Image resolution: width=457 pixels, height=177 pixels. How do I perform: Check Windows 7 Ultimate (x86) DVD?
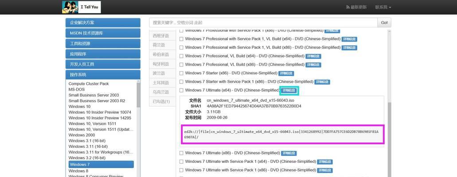[x=181, y=153]
